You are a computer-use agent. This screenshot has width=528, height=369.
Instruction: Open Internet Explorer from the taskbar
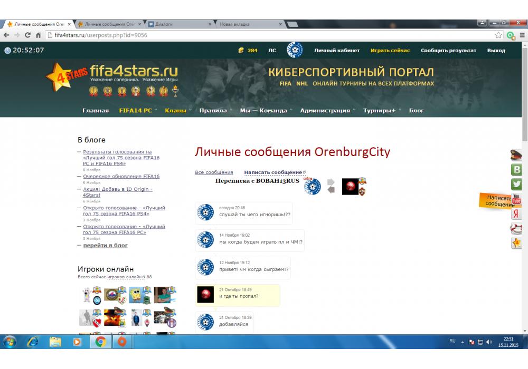coord(33,342)
